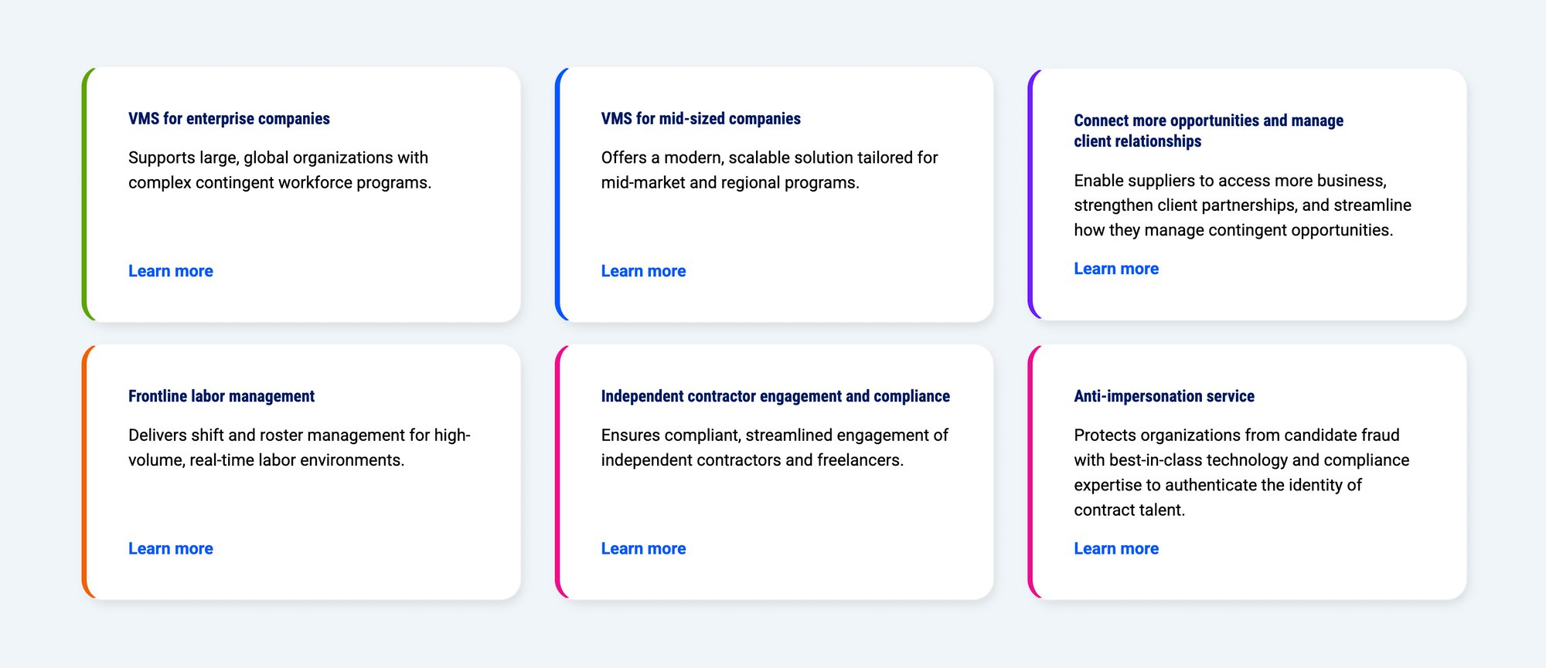Click the 'Offers a modern, scalable solution' description
The image size is (1546, 668).
tap(768, 170)
